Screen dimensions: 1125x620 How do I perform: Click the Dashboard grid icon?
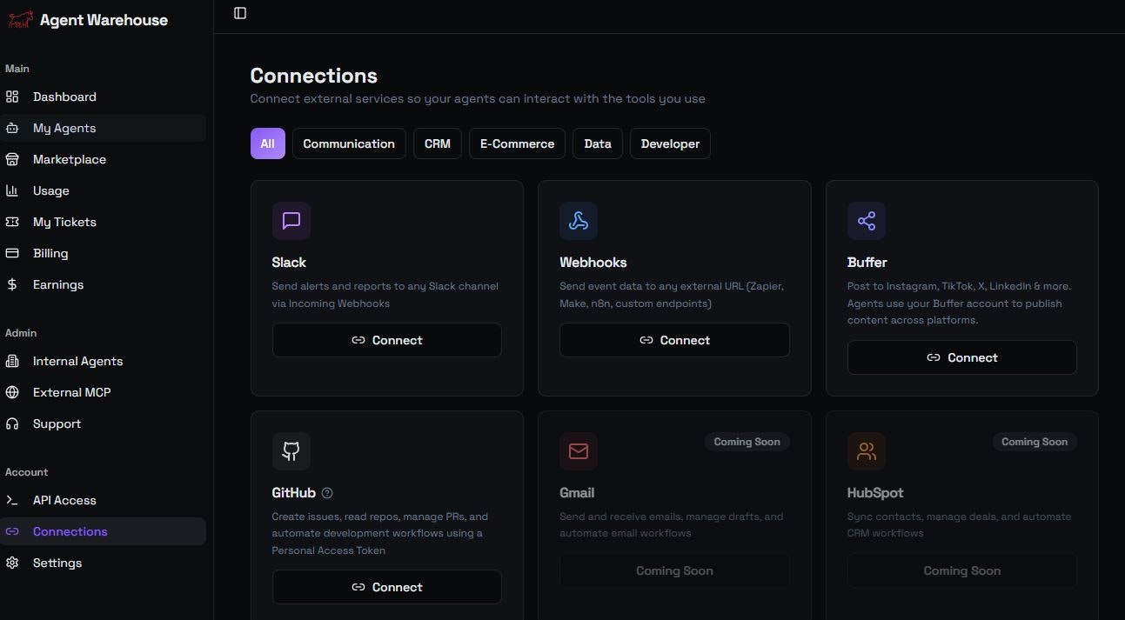tap(12, 97)
